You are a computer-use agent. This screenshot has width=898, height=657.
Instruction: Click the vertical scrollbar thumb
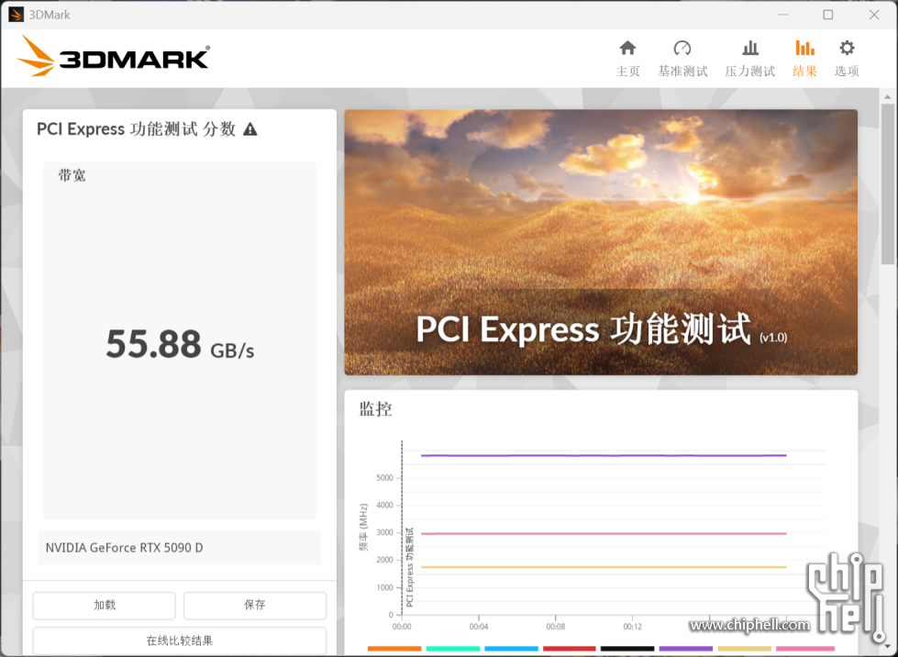[x=887, y=184]
